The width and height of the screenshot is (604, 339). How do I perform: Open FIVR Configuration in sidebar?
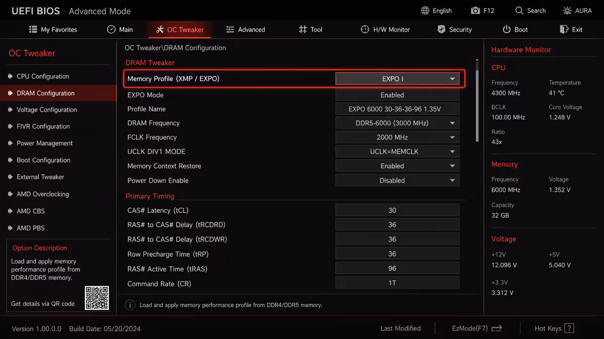58,127
